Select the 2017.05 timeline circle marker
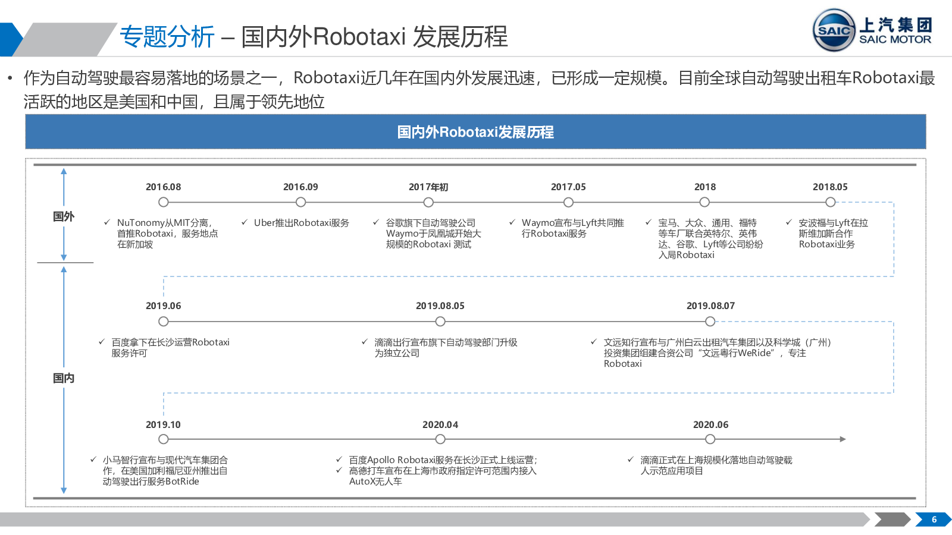This screenshot has width=952, height=535. click(x=568, y=202)
